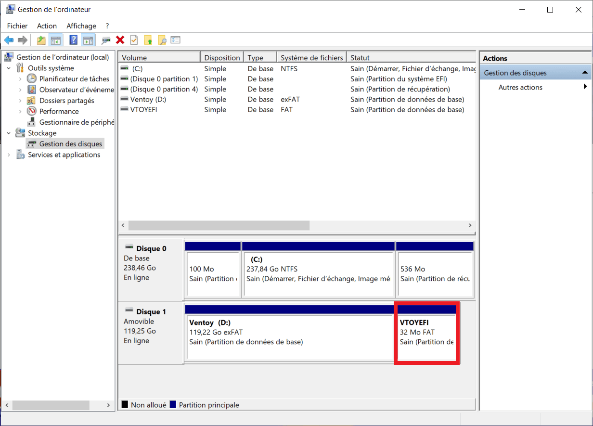The image size is (593, 426).
Task: Click the Up one level folder icon
Action: click(41, 40)
